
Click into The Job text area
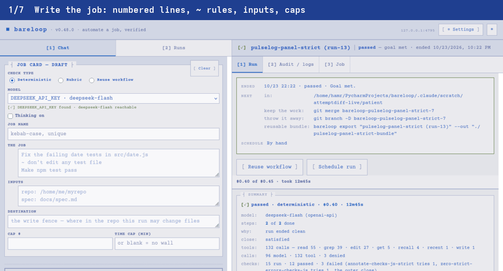click(119, 163)
